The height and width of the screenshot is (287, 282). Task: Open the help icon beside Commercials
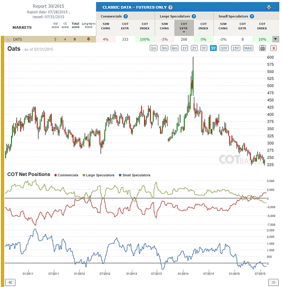coord(126,16)
